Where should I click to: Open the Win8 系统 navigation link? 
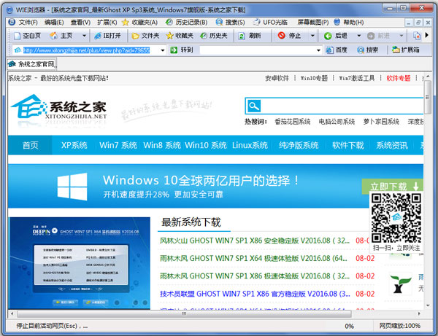[x=162, y=145]
